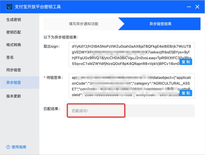Open 版本更新 in the sidebar

(x=20, y=96)
